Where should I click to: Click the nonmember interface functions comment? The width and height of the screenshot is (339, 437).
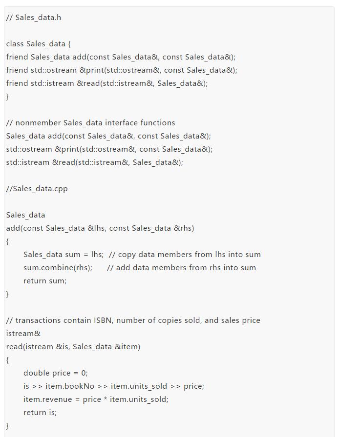click(x=91, y=123)
